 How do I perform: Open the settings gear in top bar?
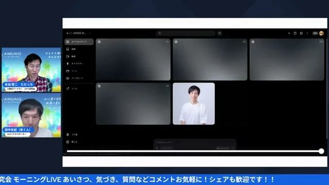pyautogui.click(x=301, y=33)
